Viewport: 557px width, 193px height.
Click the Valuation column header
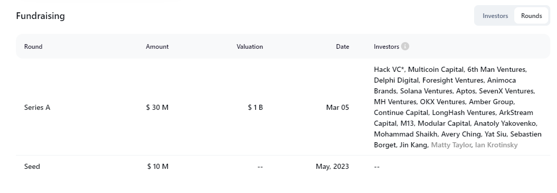(250, 46)
